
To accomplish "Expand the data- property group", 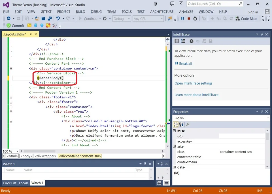I will (174, 167).
